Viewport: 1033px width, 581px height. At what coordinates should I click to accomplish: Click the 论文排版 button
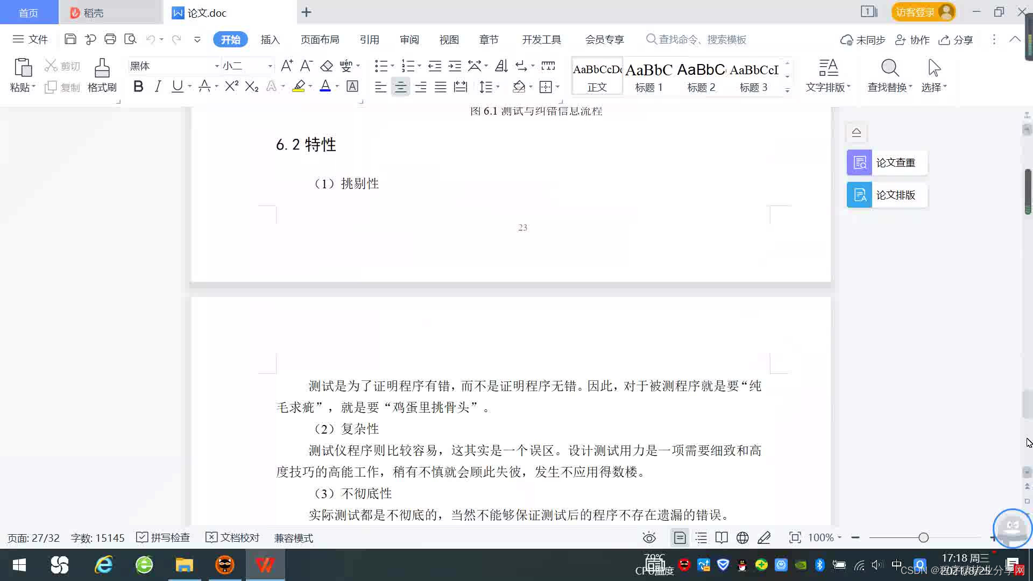(887, 195)
